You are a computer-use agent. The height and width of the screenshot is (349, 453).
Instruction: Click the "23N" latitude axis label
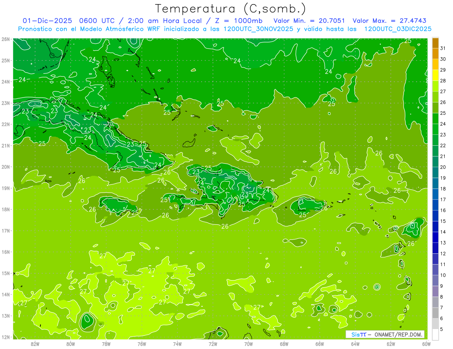(5, 103)
